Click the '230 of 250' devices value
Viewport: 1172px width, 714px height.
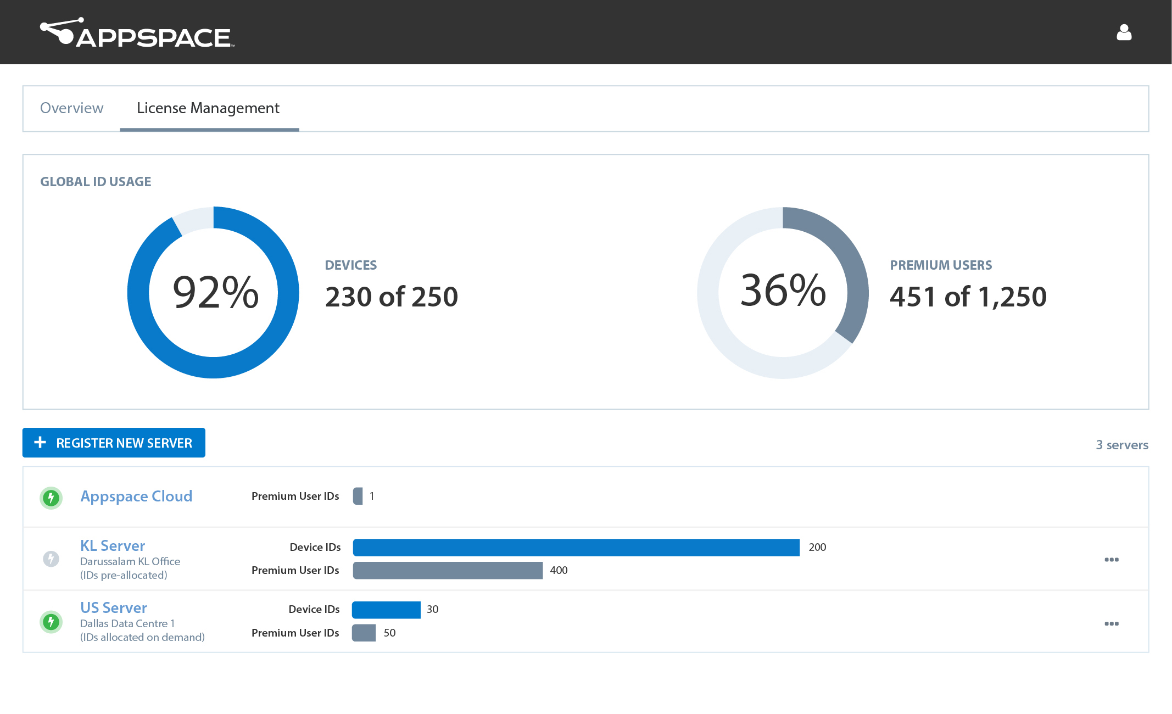click(392, 297)
